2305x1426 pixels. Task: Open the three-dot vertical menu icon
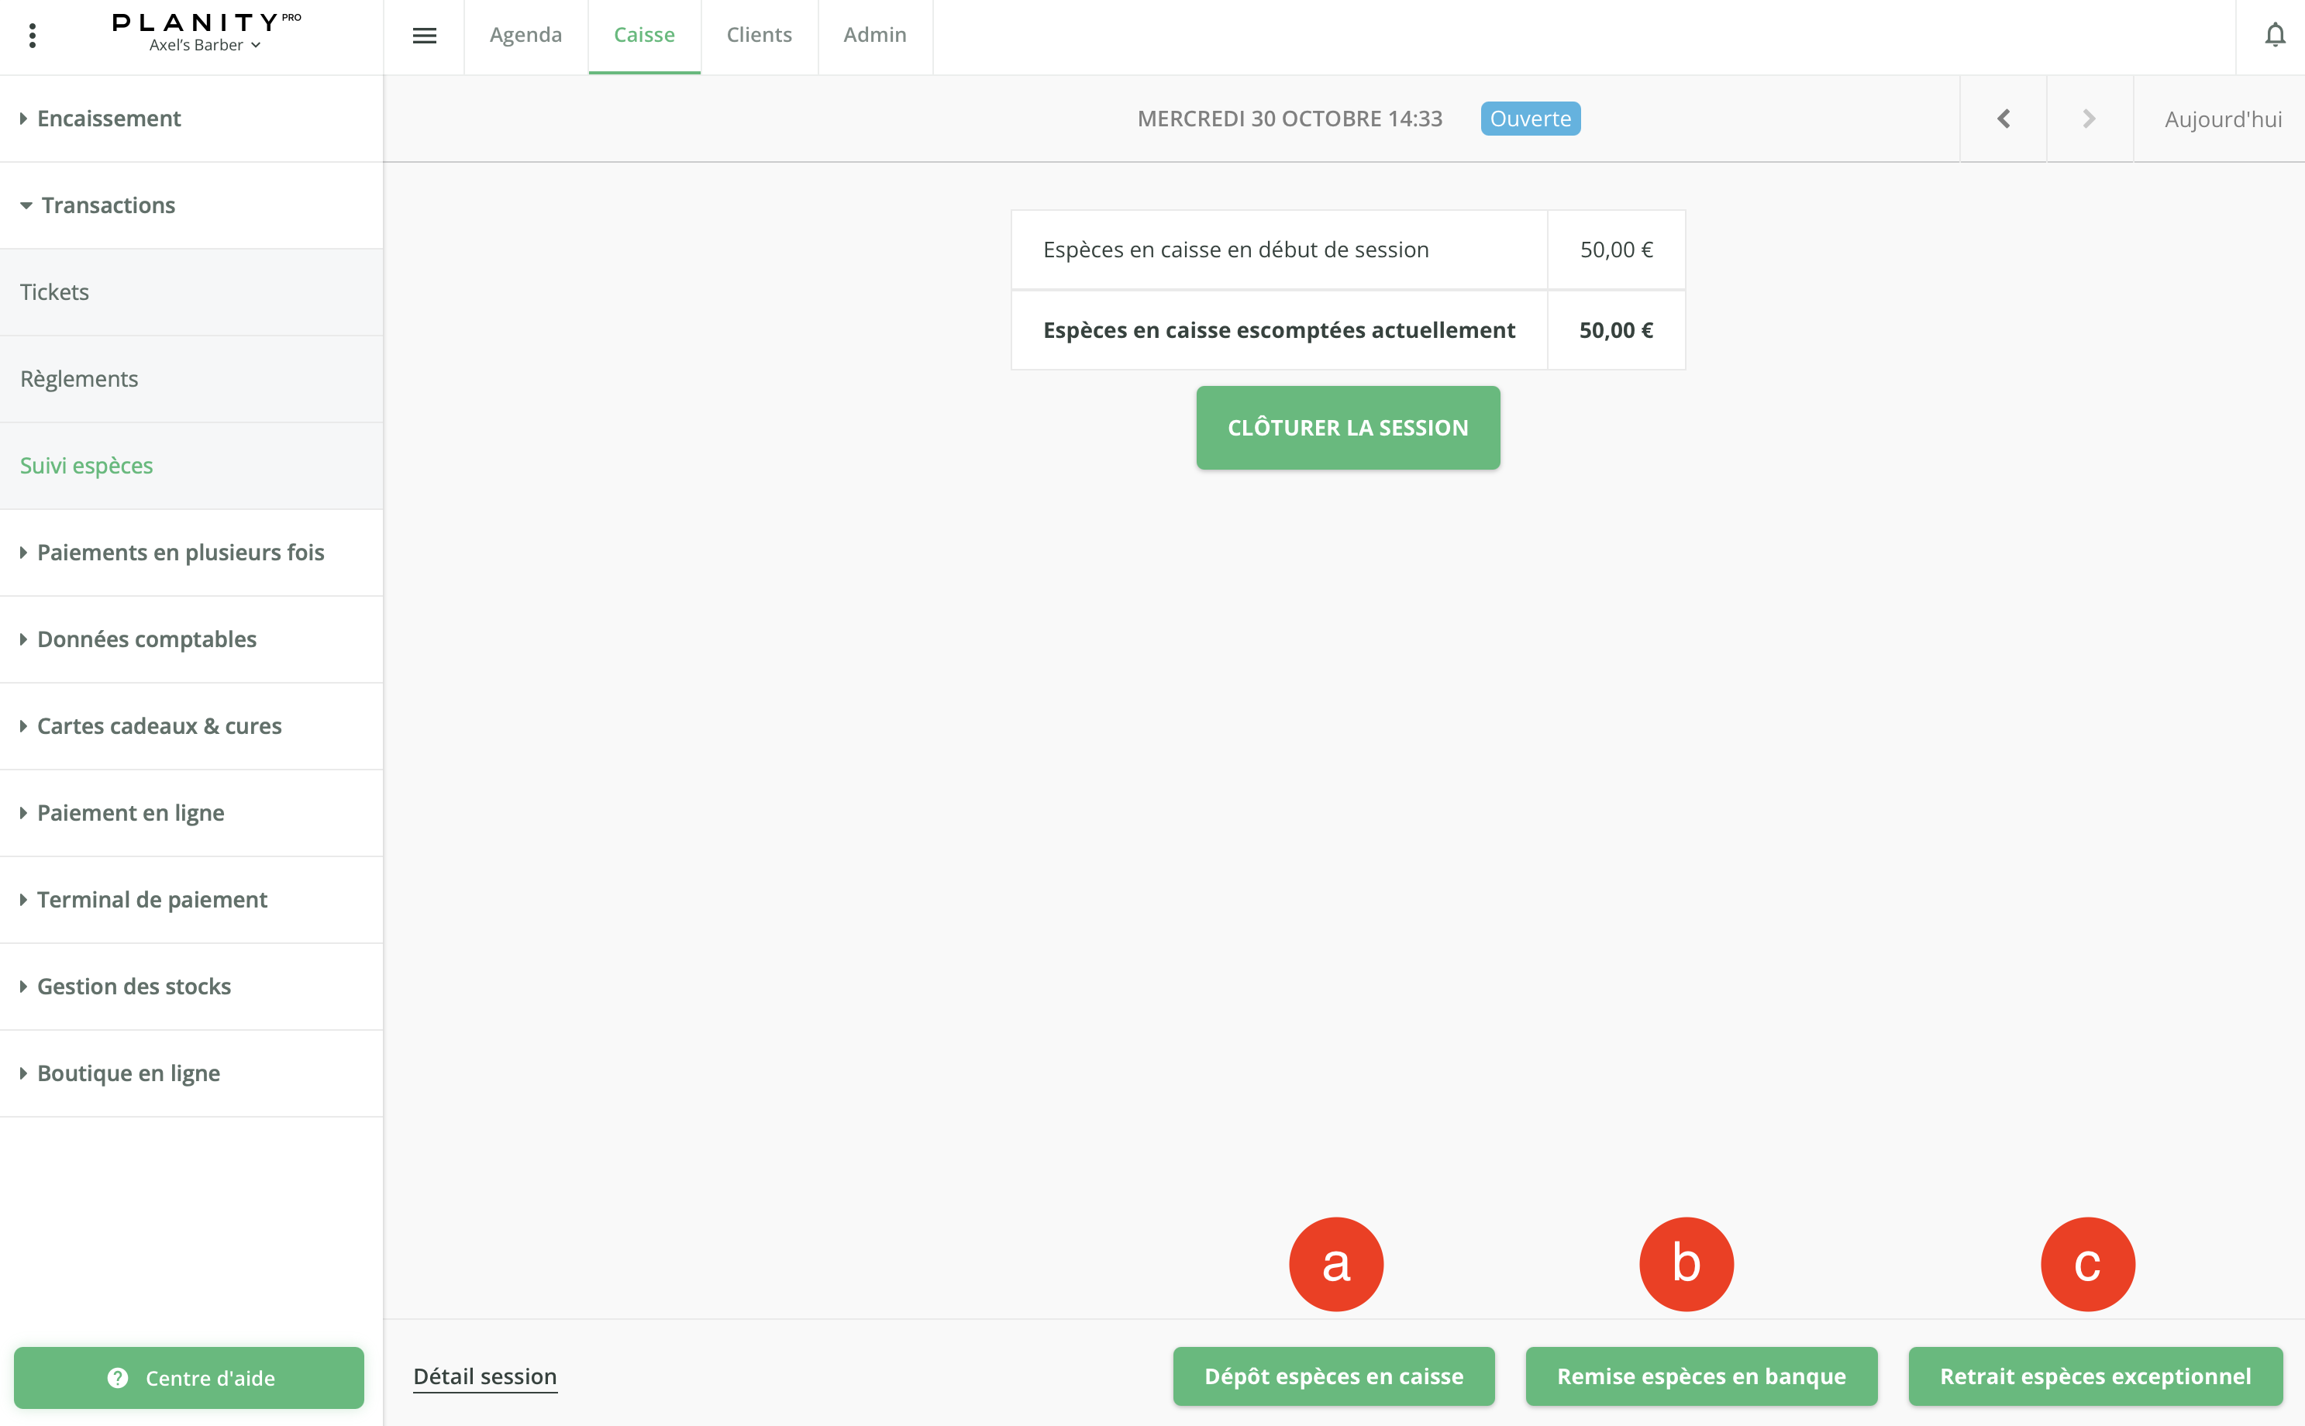tap(33, 36)
